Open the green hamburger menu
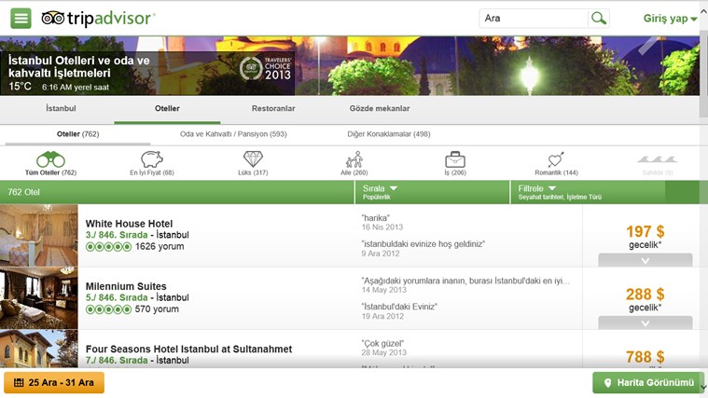The image size is (708, 398). (x=21, y=19)
